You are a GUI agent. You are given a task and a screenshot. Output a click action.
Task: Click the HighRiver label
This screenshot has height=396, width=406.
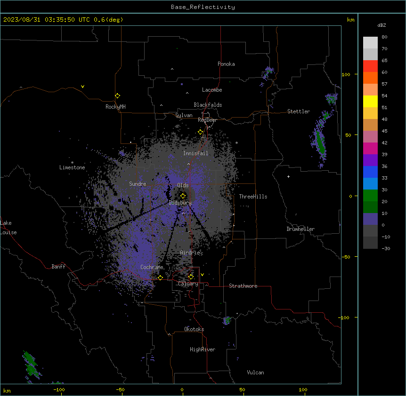click(203, 349)
